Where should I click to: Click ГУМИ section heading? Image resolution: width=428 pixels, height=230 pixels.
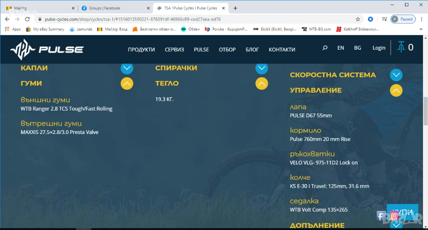31,83
